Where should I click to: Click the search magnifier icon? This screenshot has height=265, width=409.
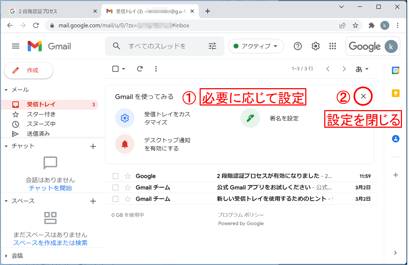pyautogui.click(x=116, y=46)
